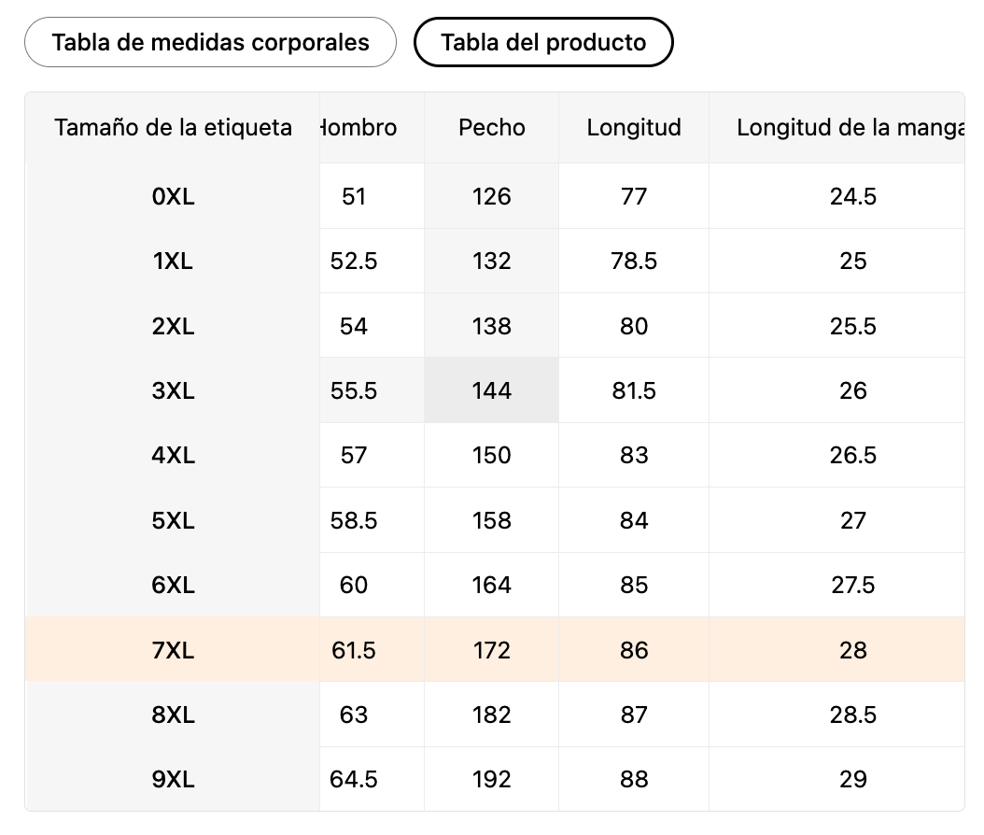Select the Tabla del producto tab
Image resolution: width=984 pixels, height=835 pixels.
click(x=543, y=43)
